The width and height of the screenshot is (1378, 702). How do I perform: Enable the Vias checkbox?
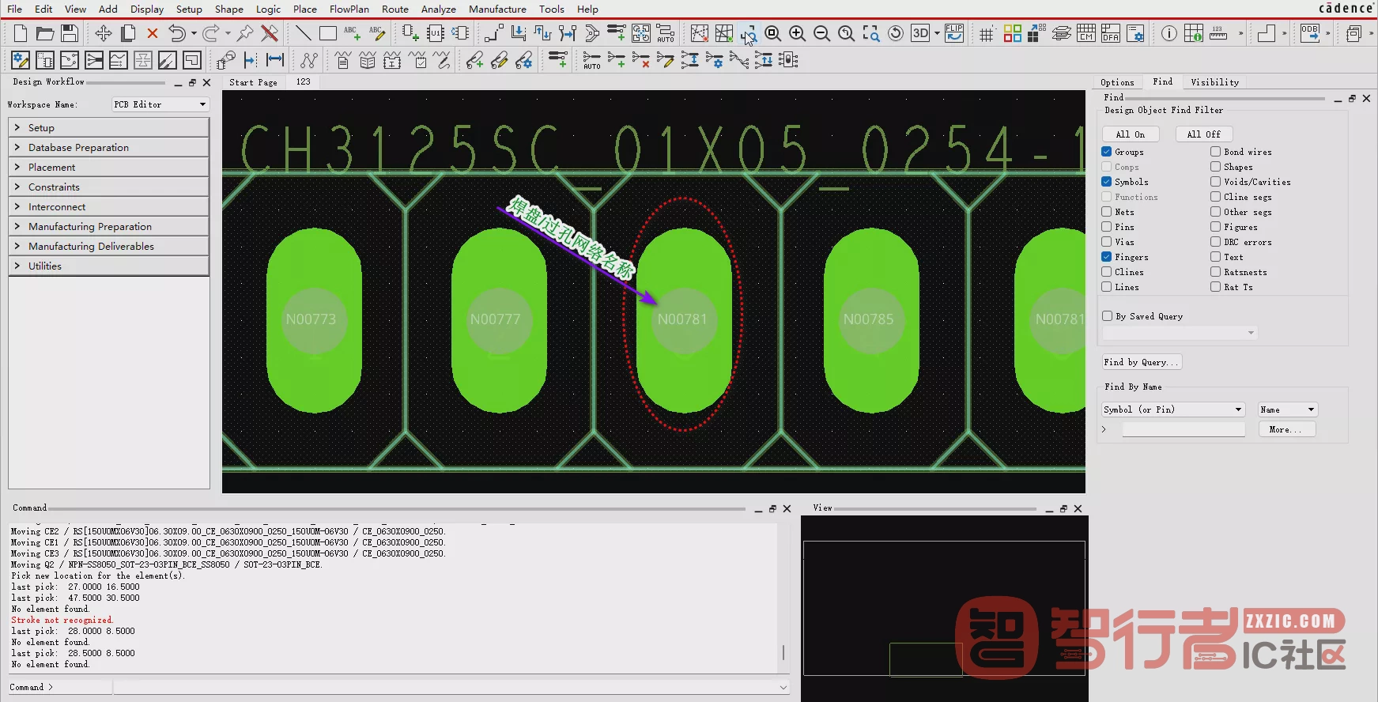coord(1107,242)
